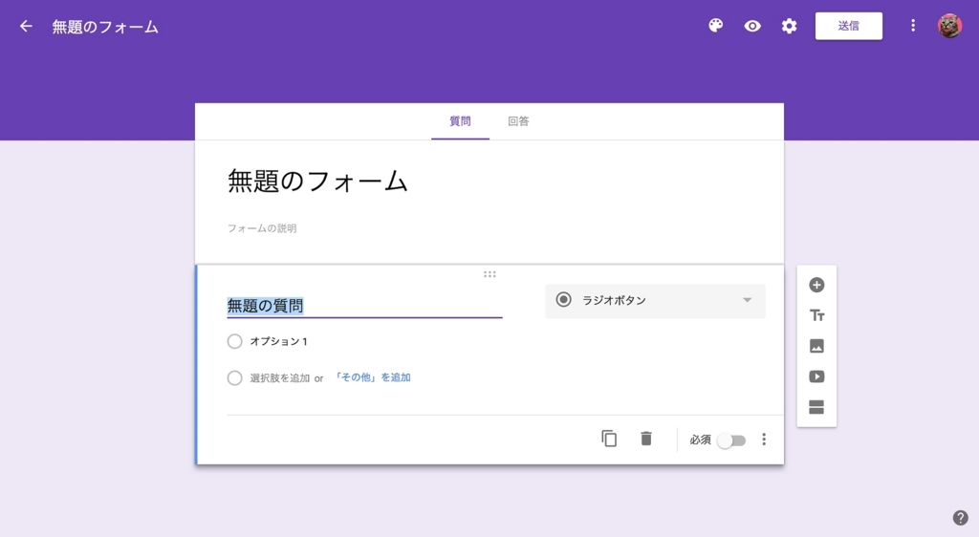This screenshot has width=979, height=537.
Task: Go back using the left arrow icon
Action: pyautogui.click(x=26, y=26)
